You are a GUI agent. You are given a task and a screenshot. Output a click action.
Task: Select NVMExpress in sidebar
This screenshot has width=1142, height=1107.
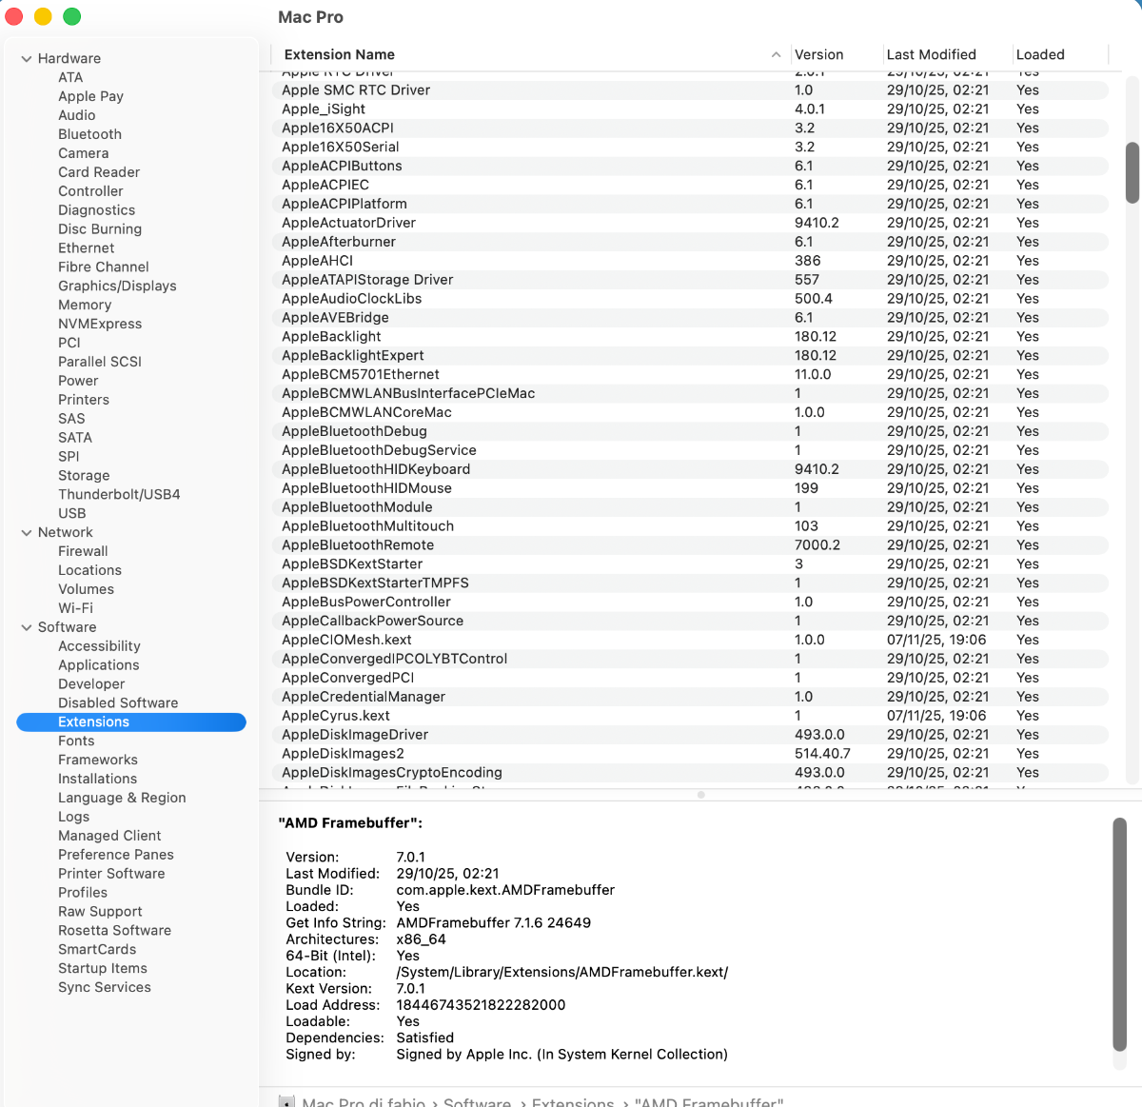pos(100,324)
